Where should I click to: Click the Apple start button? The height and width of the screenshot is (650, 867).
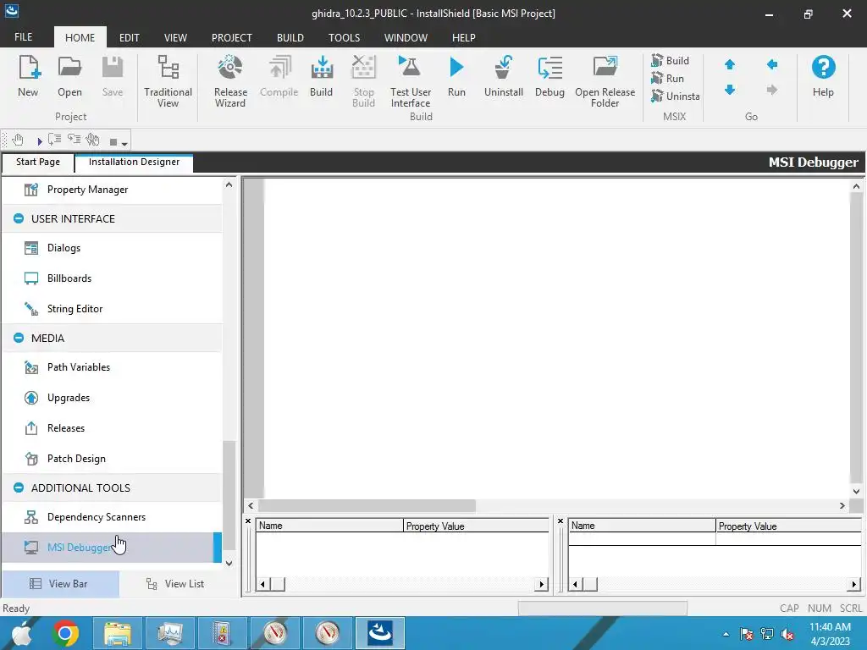click(22, 633)
